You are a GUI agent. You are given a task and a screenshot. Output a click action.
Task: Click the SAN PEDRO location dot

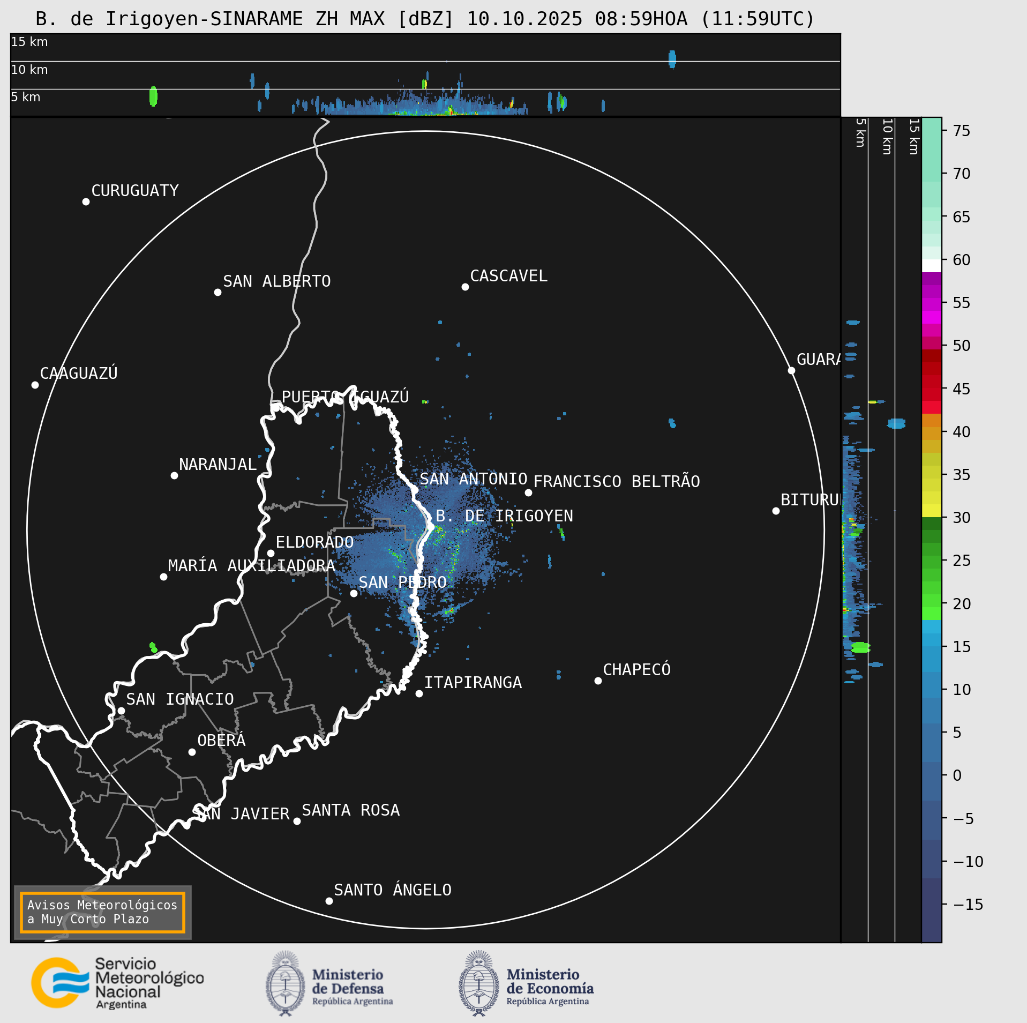(x=354, y=593)
